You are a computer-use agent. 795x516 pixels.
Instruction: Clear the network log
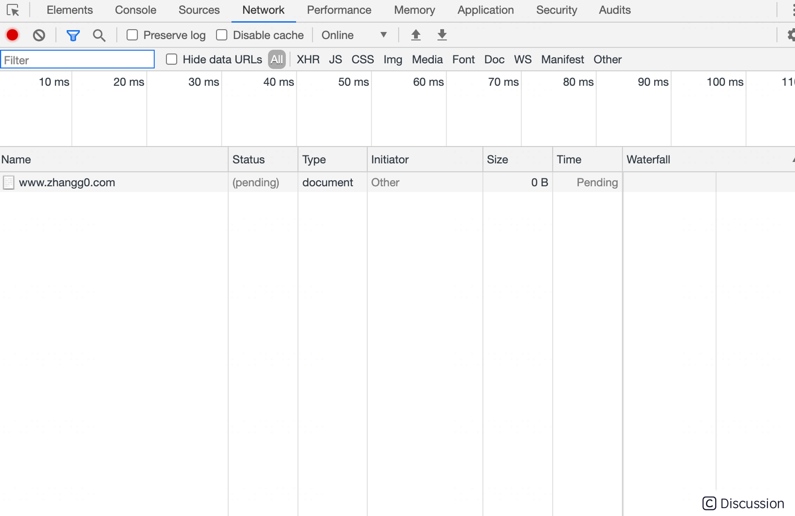(39, 35)
